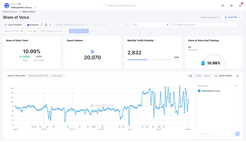Screen dimensions: 246x142
Task: Focus the Search by keyword field
Action: (x=204, y=25)
